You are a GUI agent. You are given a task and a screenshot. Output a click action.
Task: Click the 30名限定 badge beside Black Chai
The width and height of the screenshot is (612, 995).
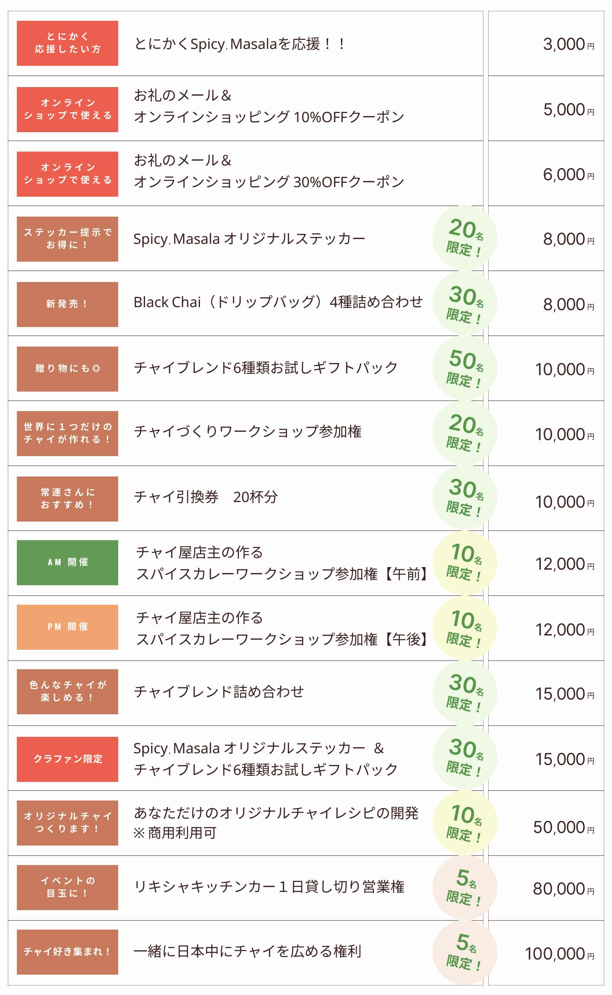[464, 303]
